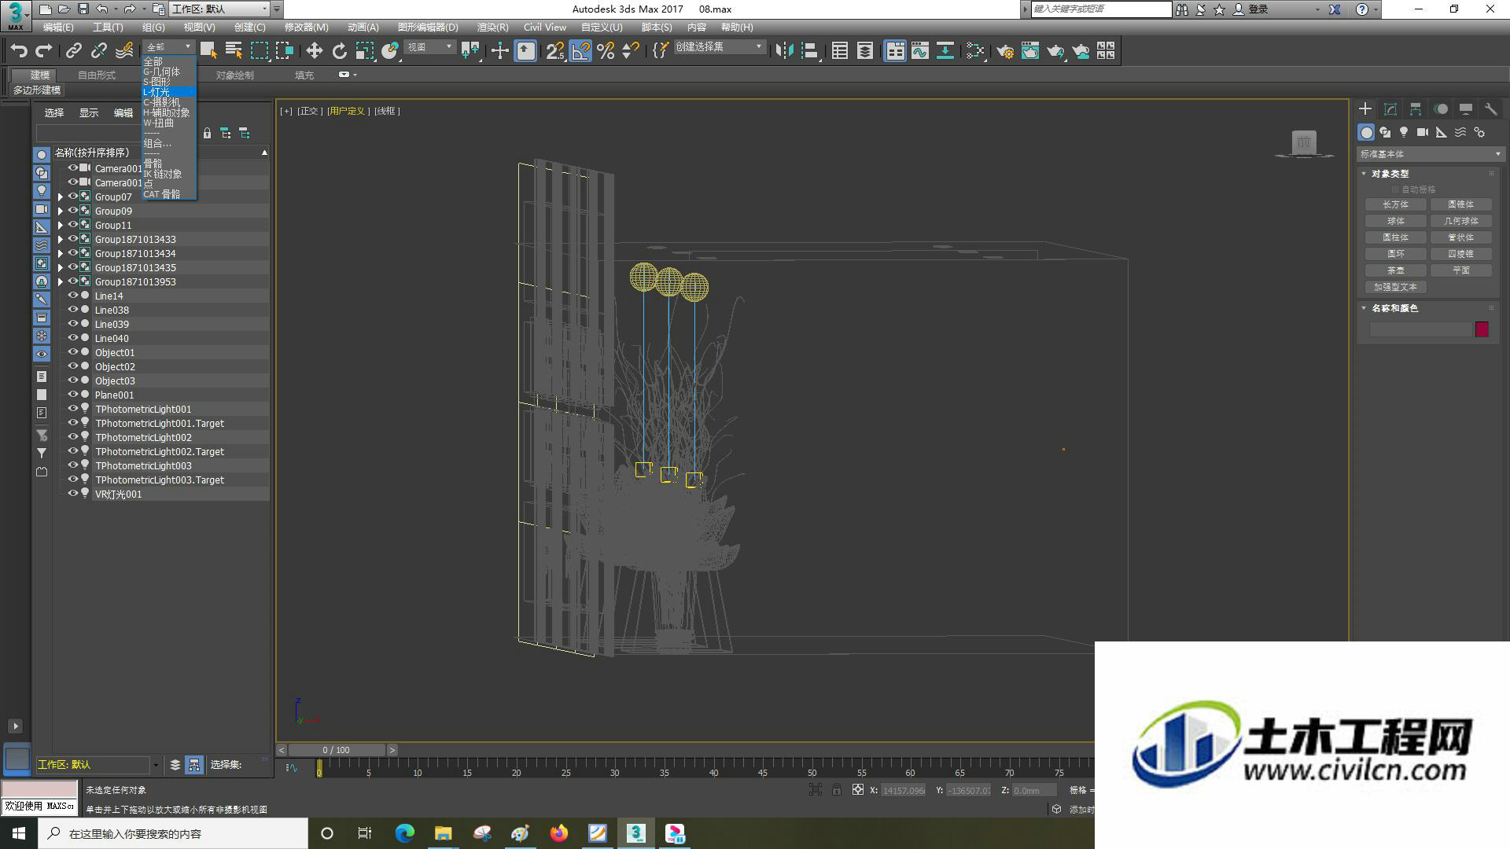
Task: Open the 修改器(M) menu
Action: pyautogui.click(x=306, y=27)
